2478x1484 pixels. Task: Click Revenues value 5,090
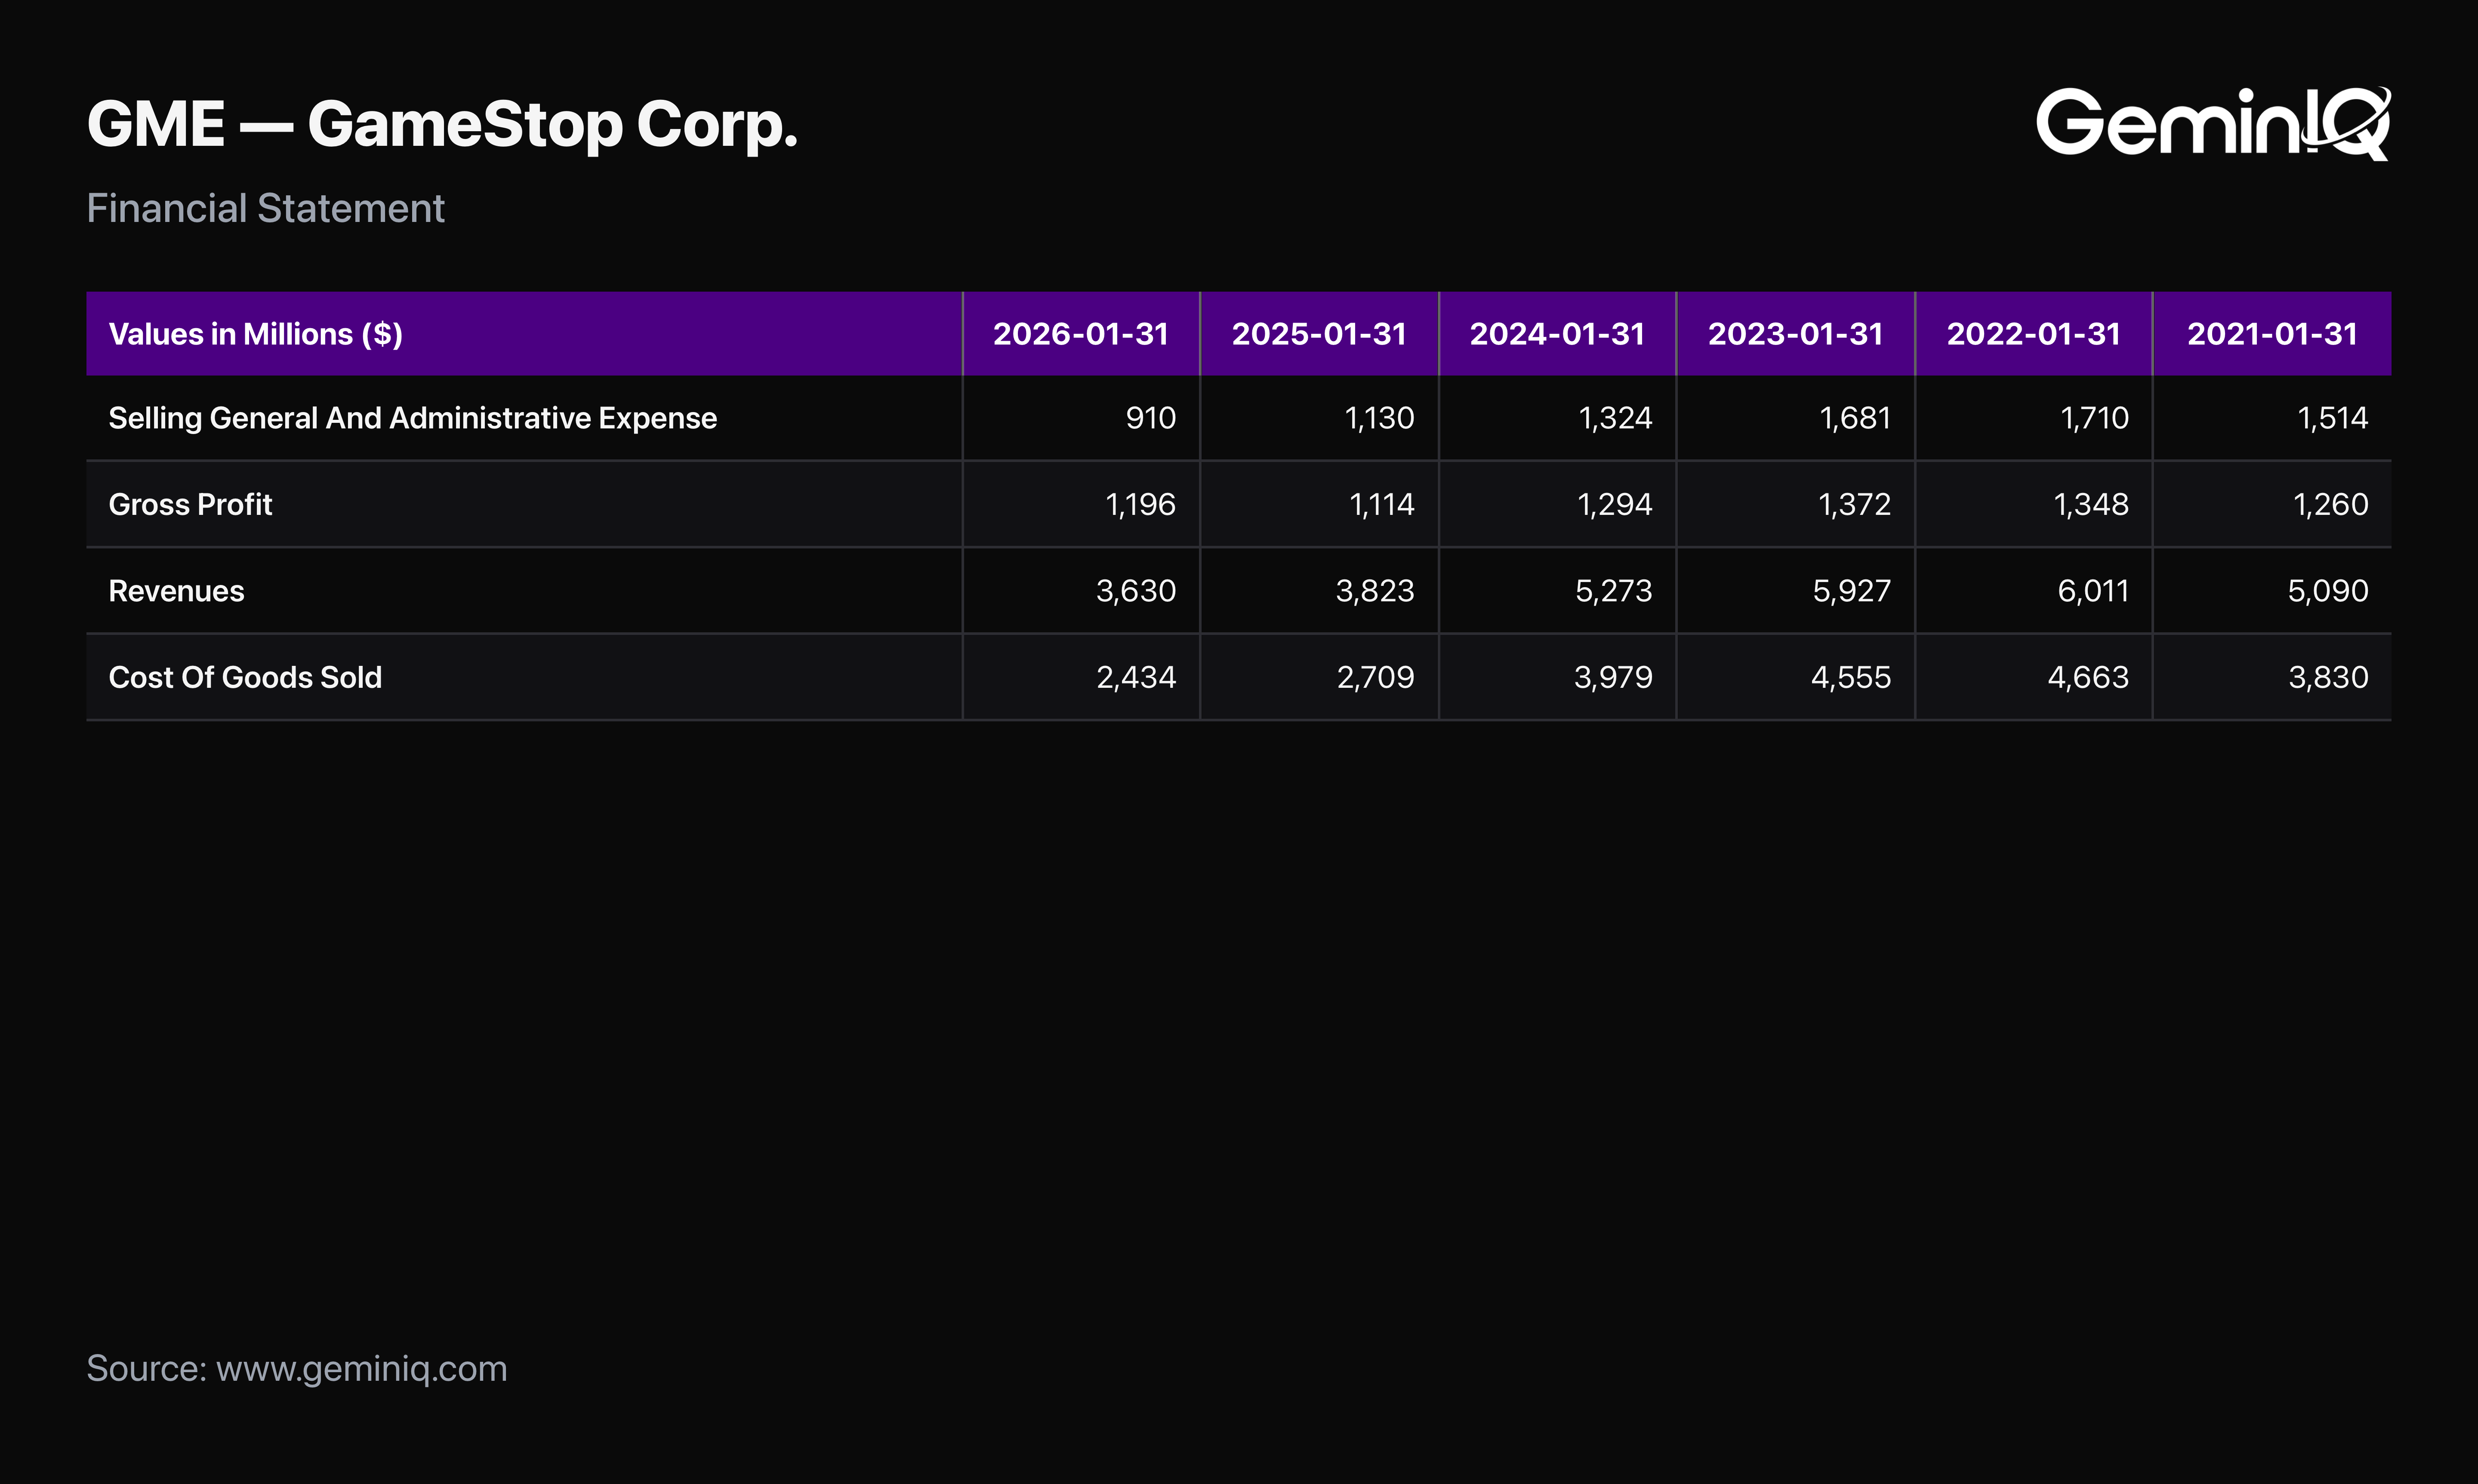coord(2328,591)
